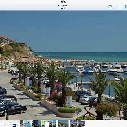Open the beach and sky thumbnail after street

[25, 123]
